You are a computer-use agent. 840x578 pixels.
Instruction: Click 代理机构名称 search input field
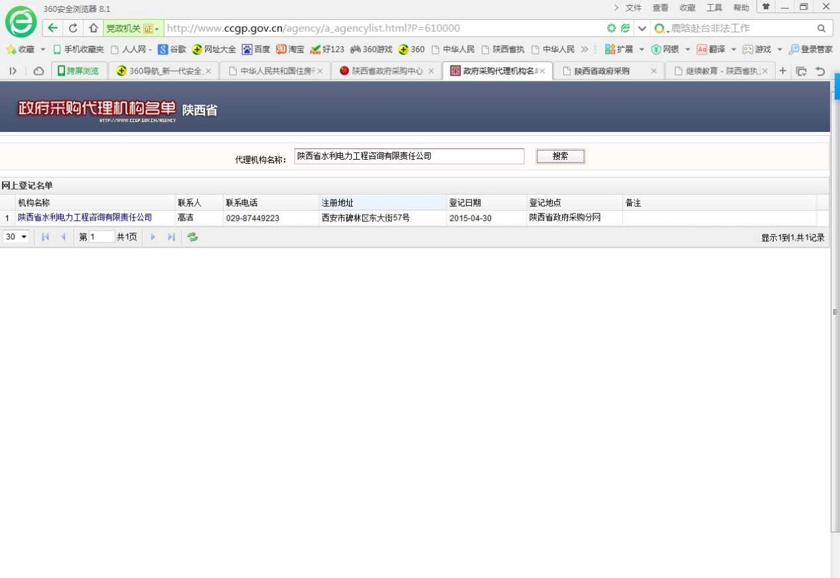point(409,156)
